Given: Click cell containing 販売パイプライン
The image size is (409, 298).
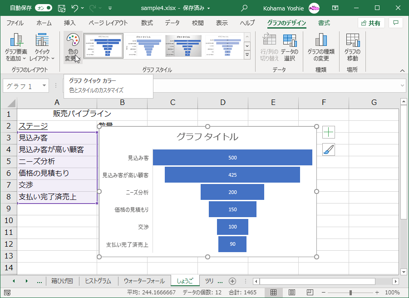Looking at the screenshot, I should 82,114.
